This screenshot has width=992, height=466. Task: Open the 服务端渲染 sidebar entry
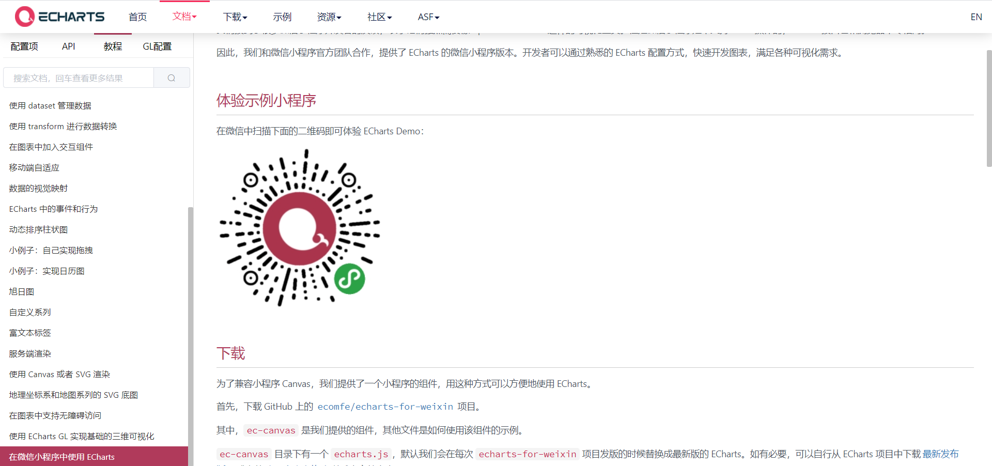point(29,353)
